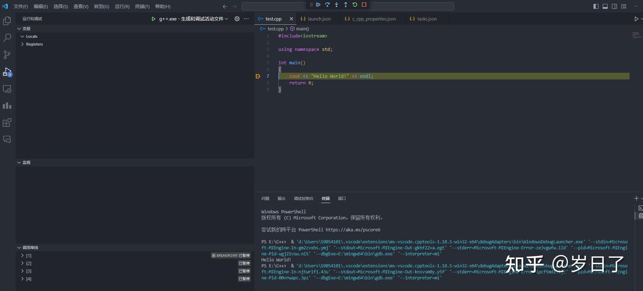
Task: Select the Terminal panel tab
Action: coord(326,198)
